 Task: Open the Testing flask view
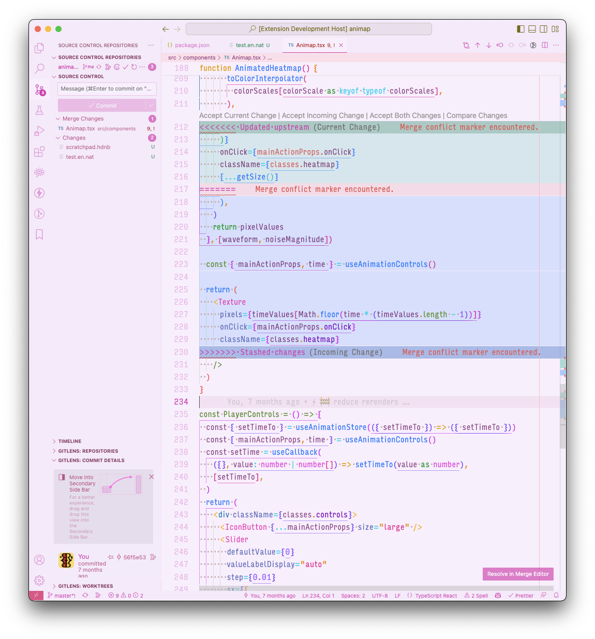coord(39,110)
